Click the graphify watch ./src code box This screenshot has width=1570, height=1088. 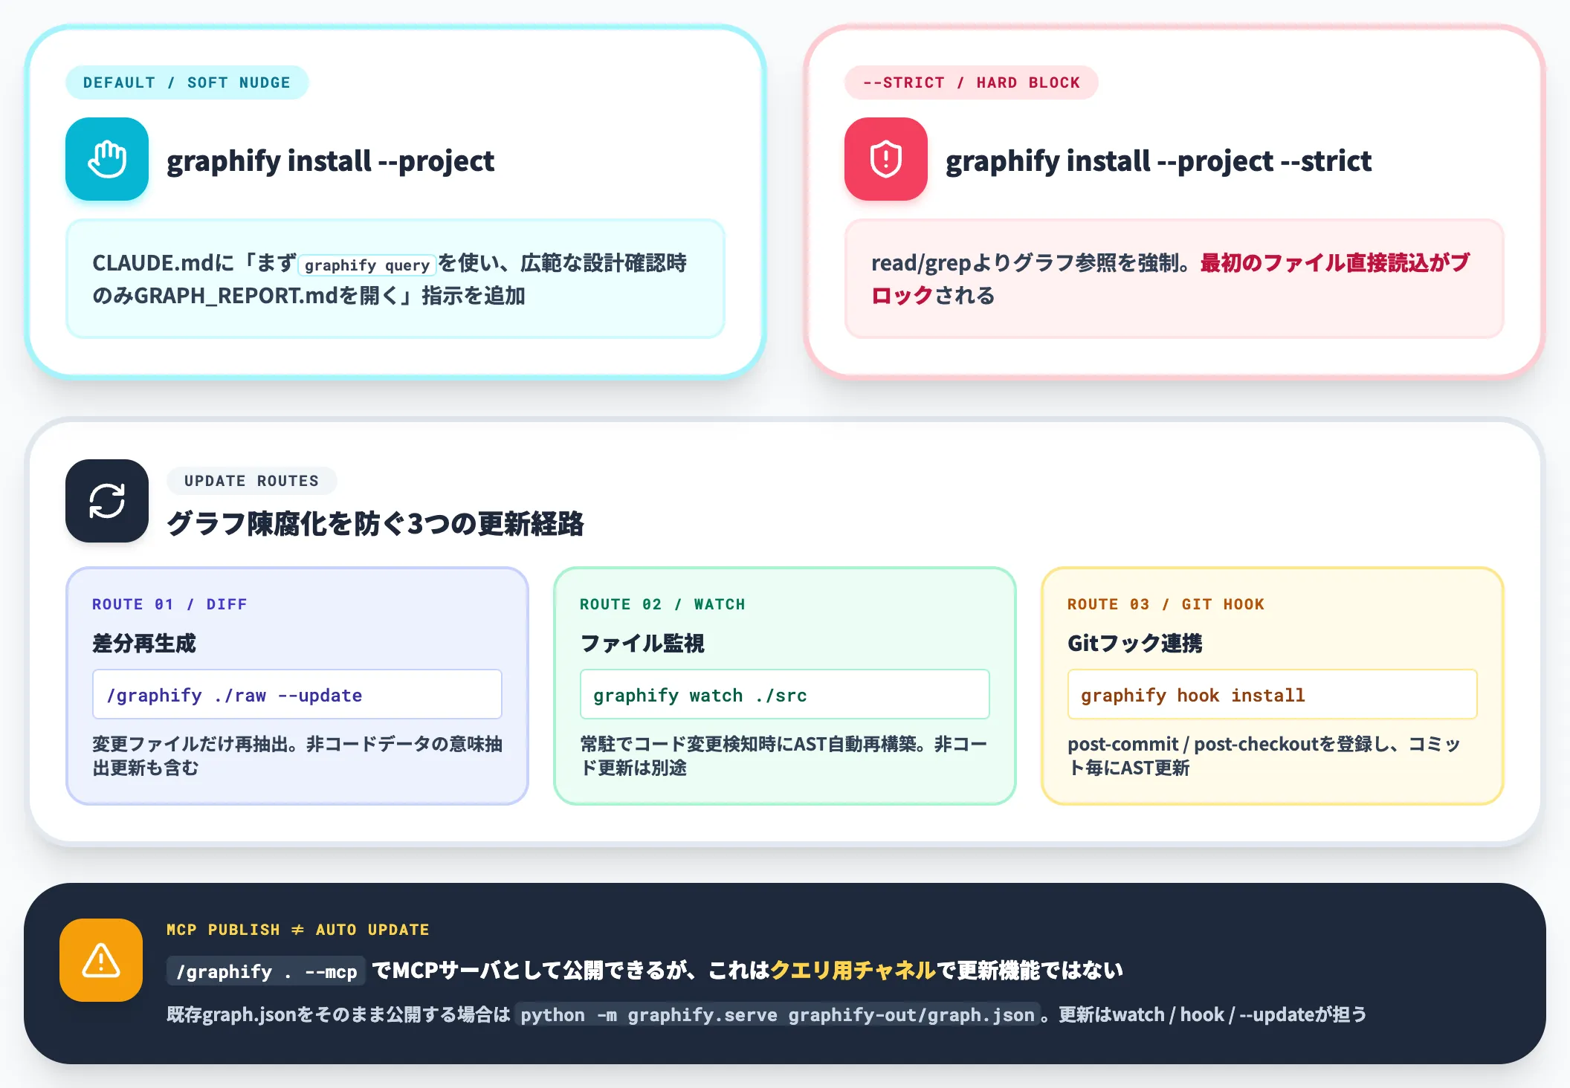coord(785,694)
